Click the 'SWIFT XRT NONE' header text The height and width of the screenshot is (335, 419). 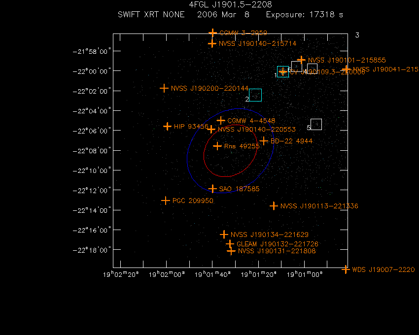[151, 14]
